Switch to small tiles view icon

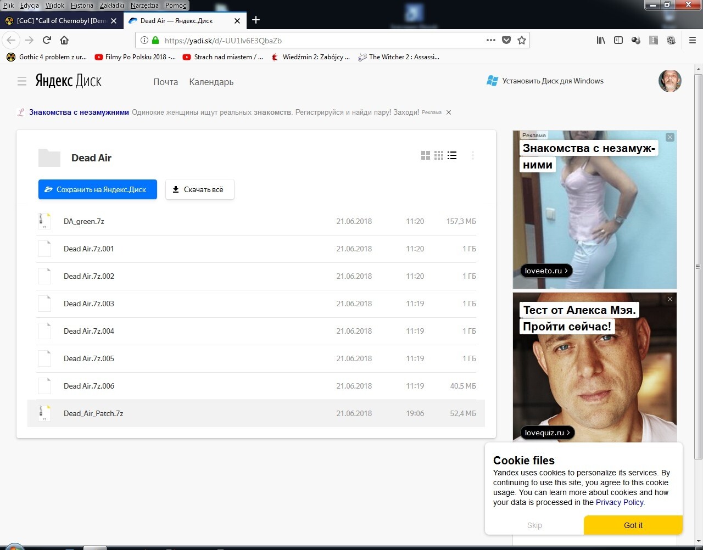[438, 156]
